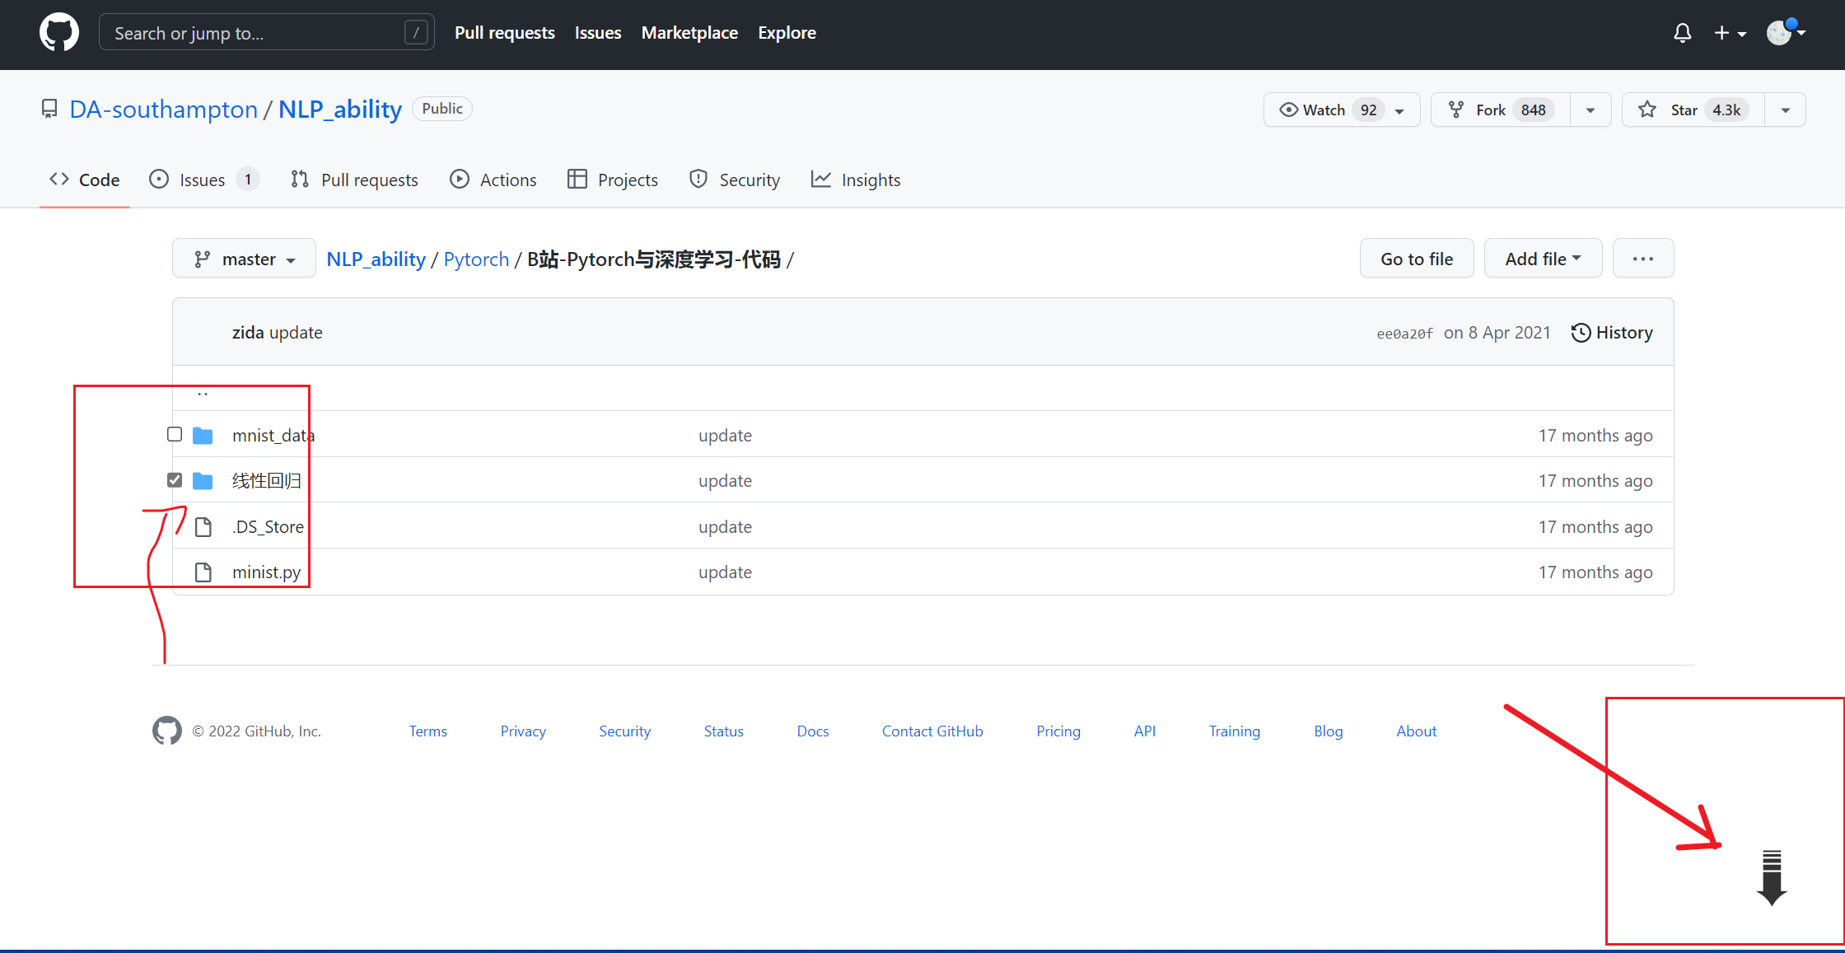Click the GitHub logo in header
Image resolution: width=1845 pixels, height=953 pixels.
click(59, 33)
